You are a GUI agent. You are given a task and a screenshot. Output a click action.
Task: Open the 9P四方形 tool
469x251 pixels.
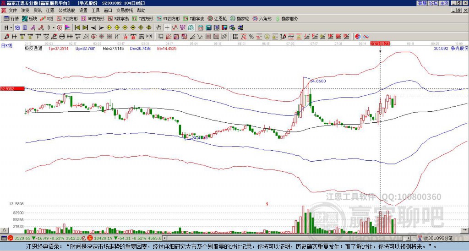click(x=93, y=18)
